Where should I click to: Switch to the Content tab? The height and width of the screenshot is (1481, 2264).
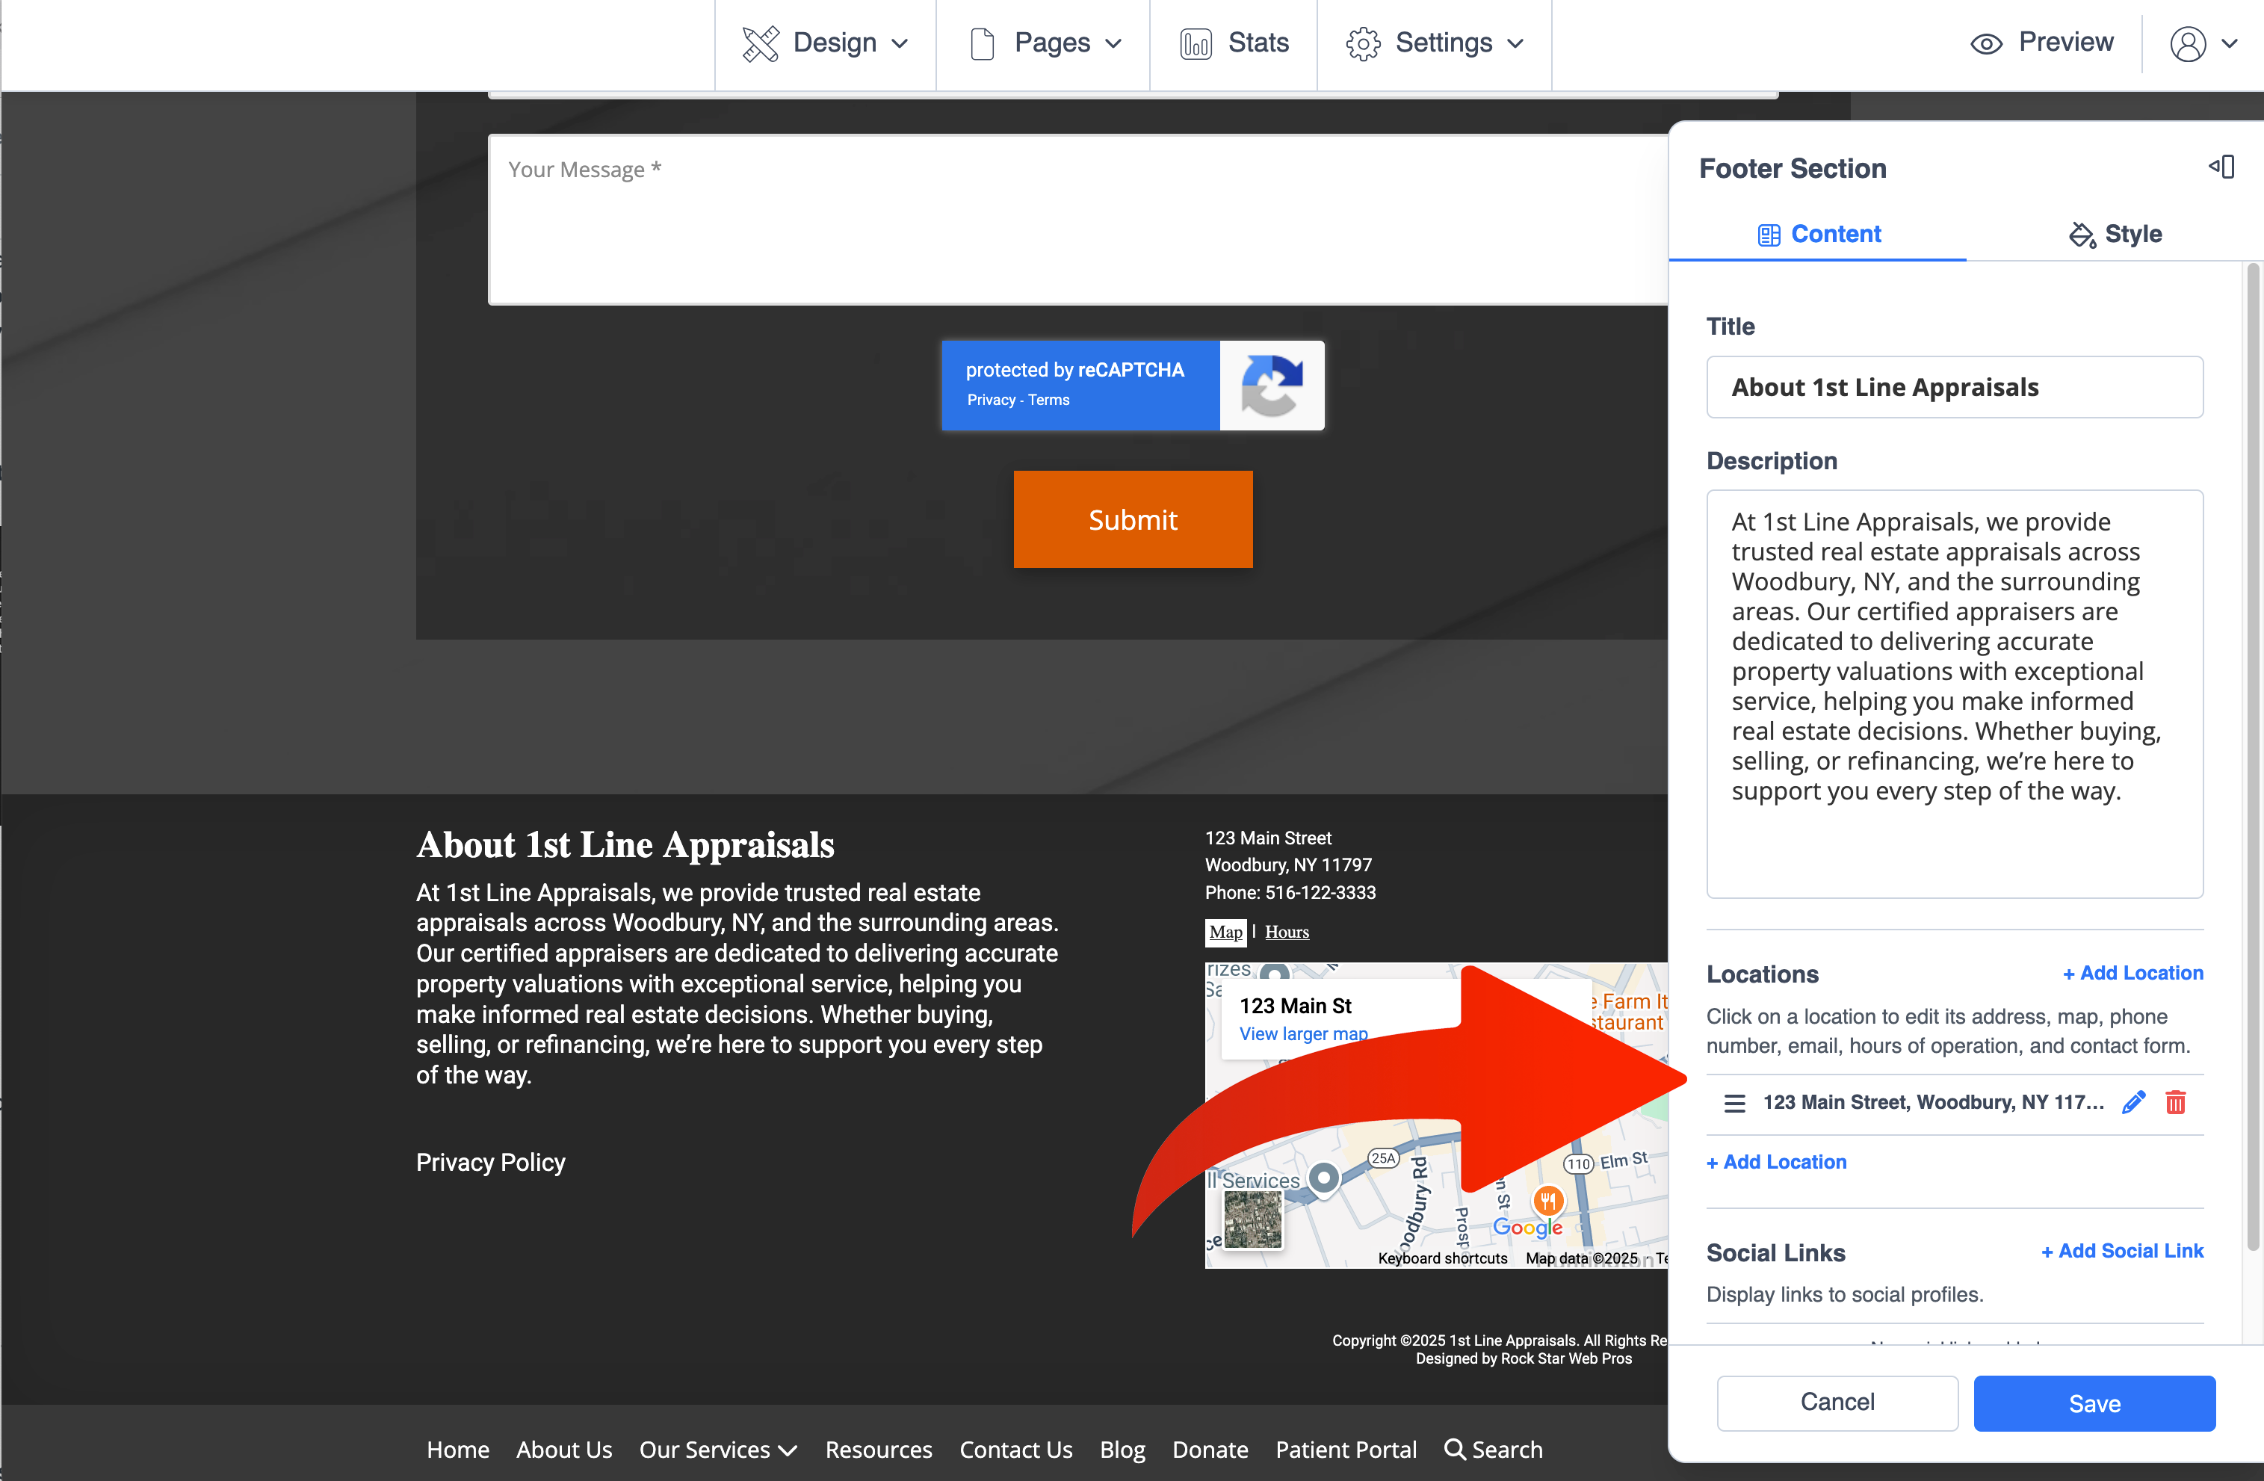click(x=1818, y=234)
